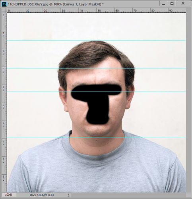192x199 pixels.
Task: Close the 11CROPPED-DSC_0677.jpg document
Action: 183,4
